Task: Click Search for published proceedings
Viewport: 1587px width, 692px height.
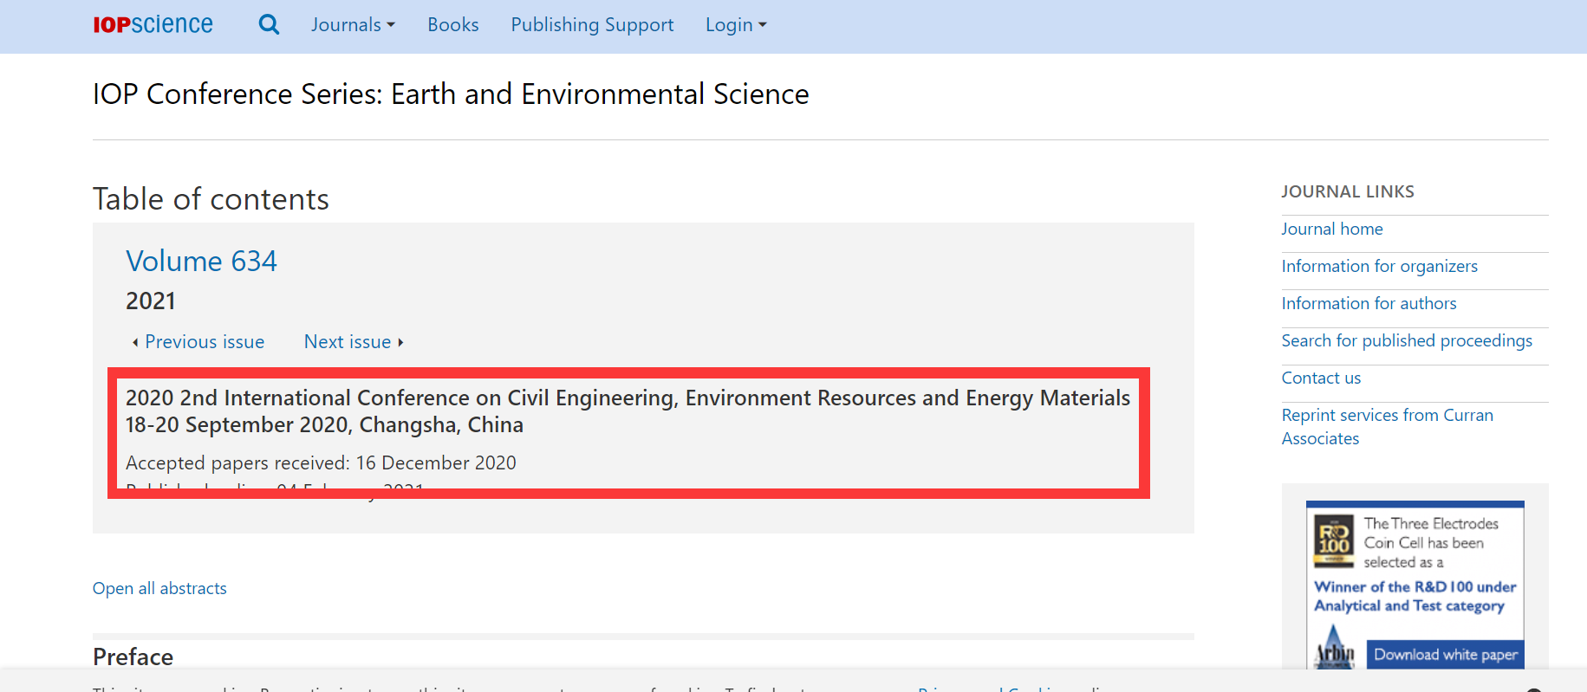Action: point(1407,340)
